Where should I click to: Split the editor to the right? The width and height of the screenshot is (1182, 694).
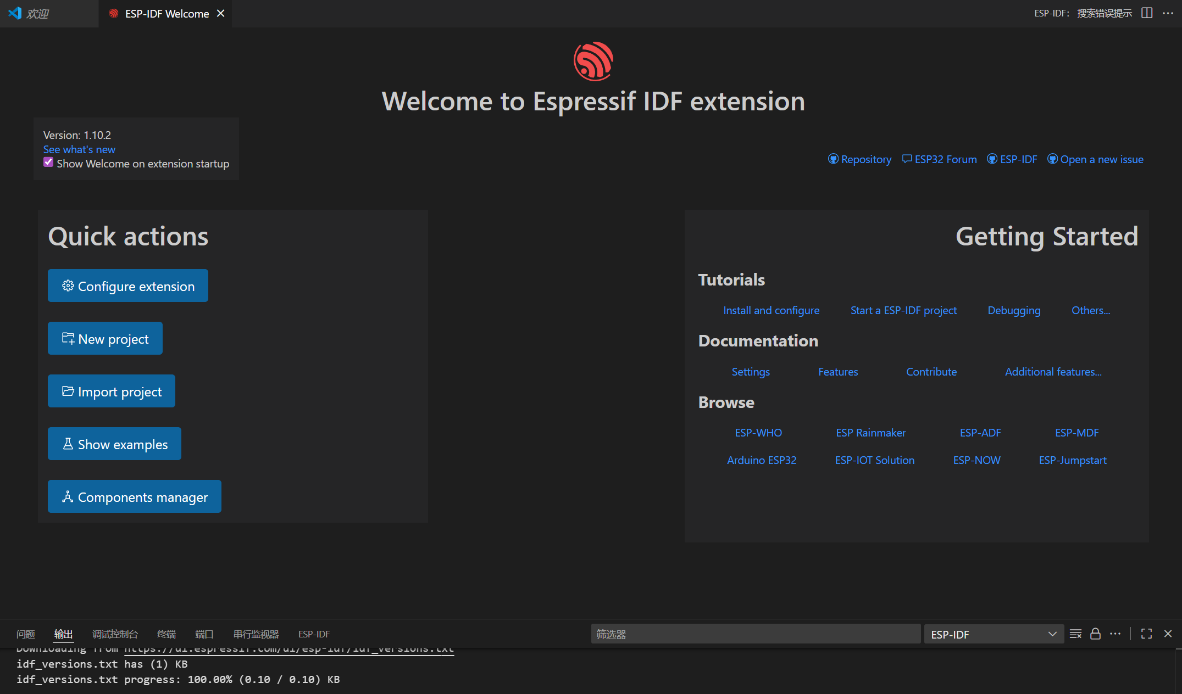coord(1147,13)
